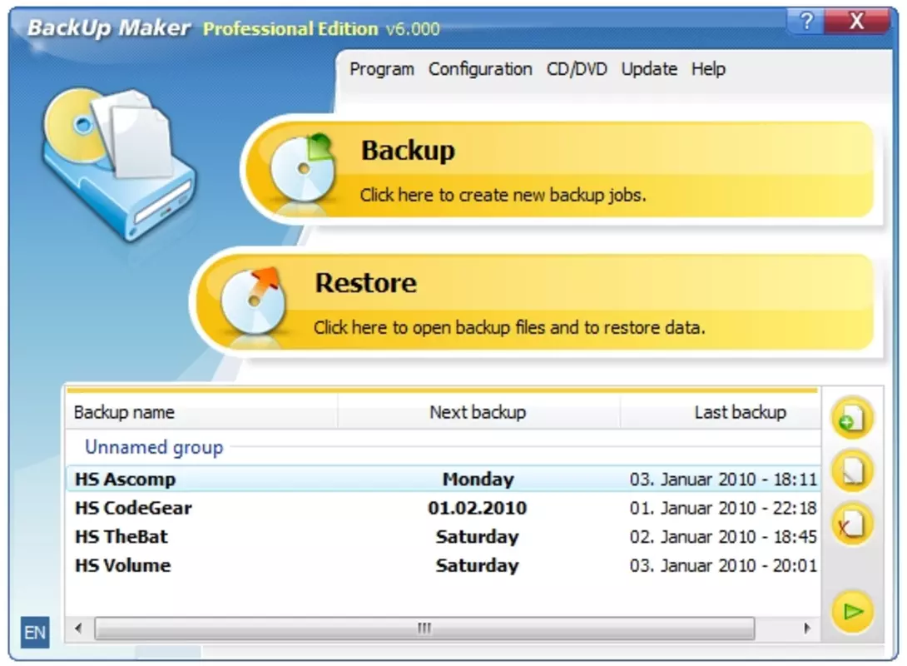
Task: Click the Restore disc icon
Action: [253, 301]
